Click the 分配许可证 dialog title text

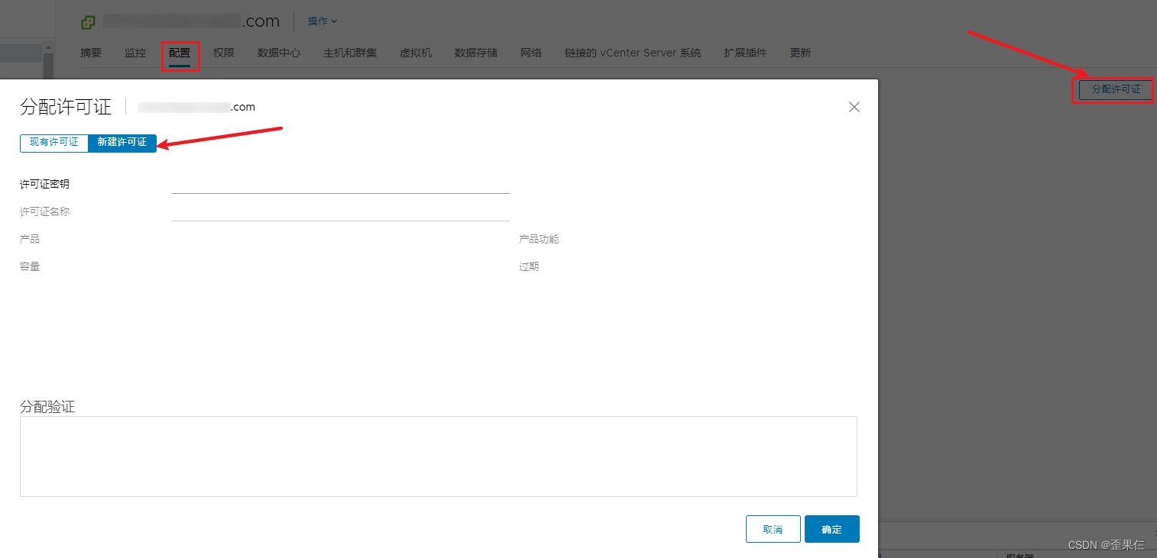click(x=66, y=107)
